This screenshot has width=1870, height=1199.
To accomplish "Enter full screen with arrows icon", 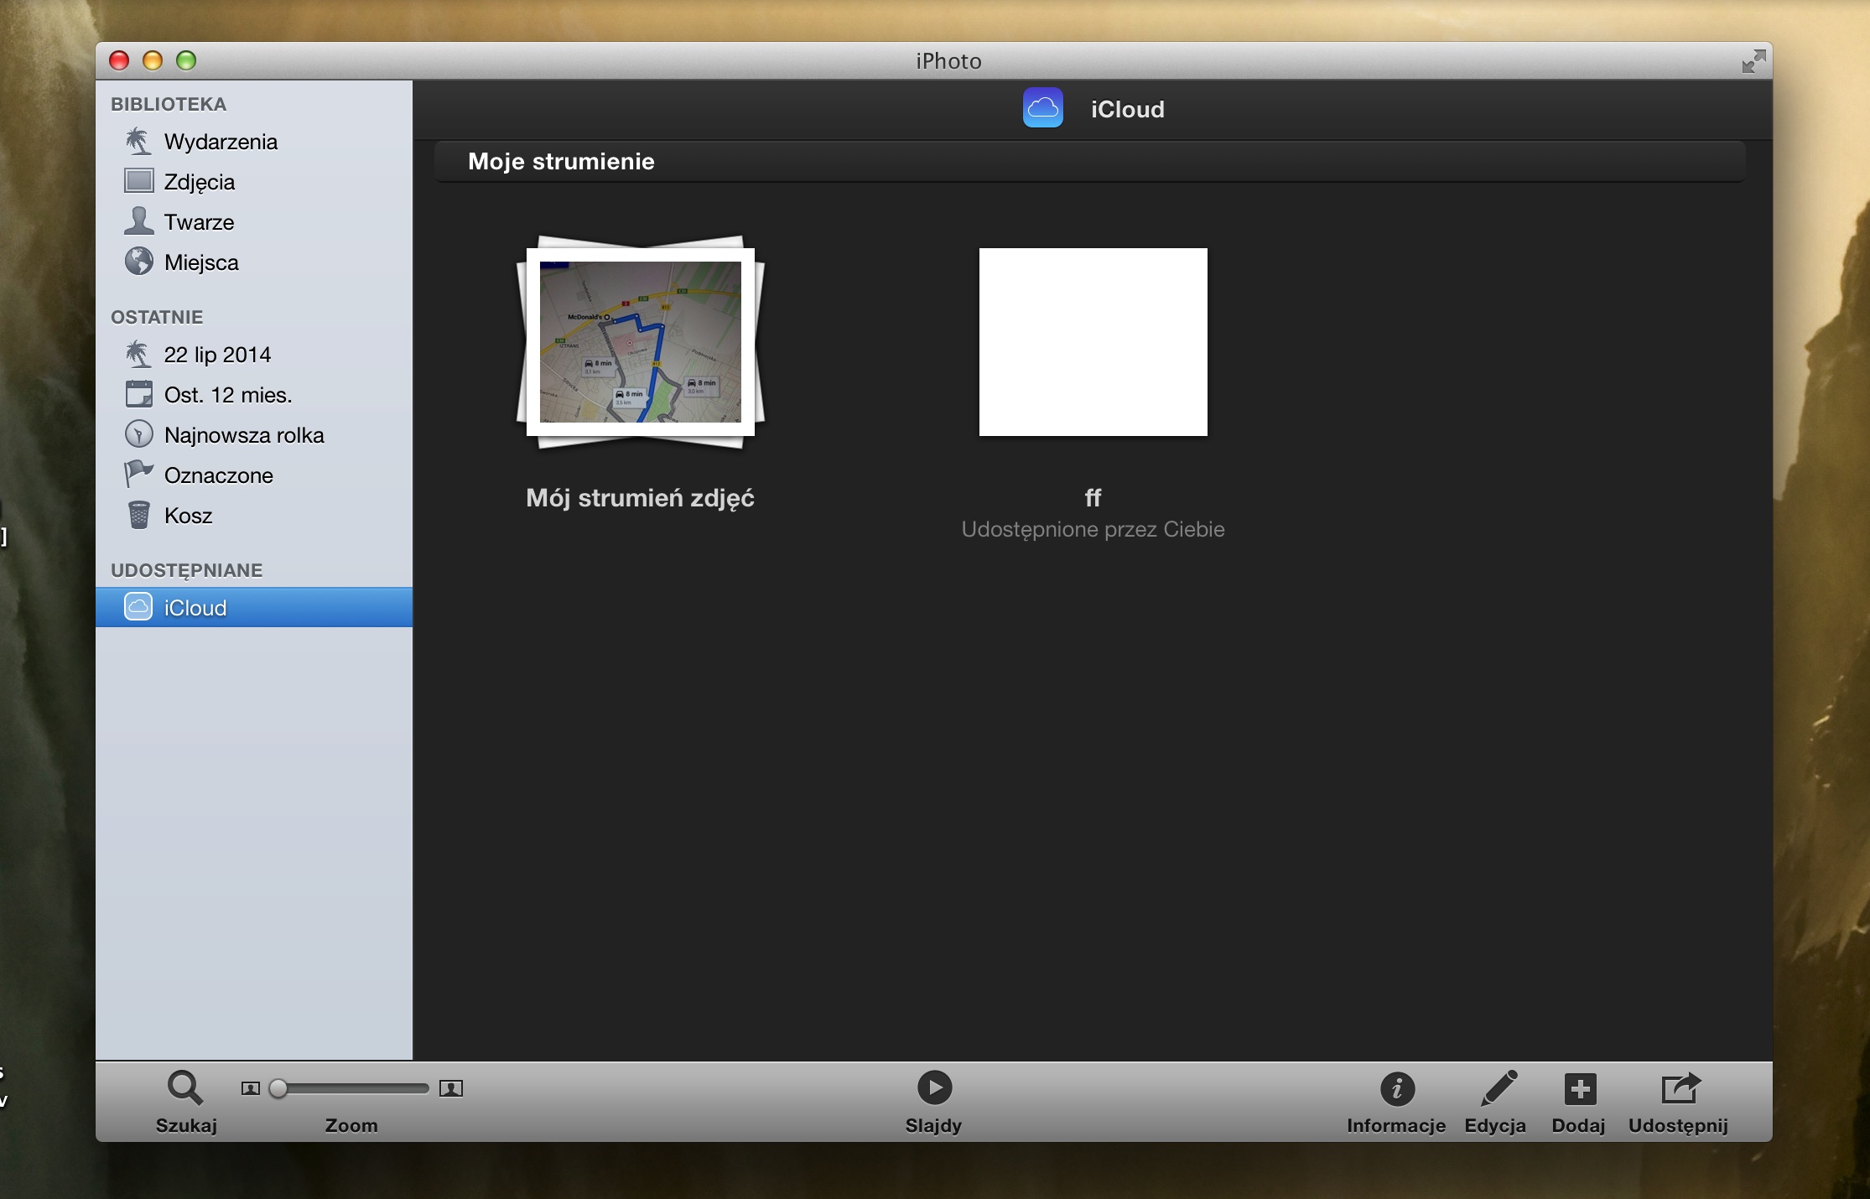I will (x=1753, y=61).
